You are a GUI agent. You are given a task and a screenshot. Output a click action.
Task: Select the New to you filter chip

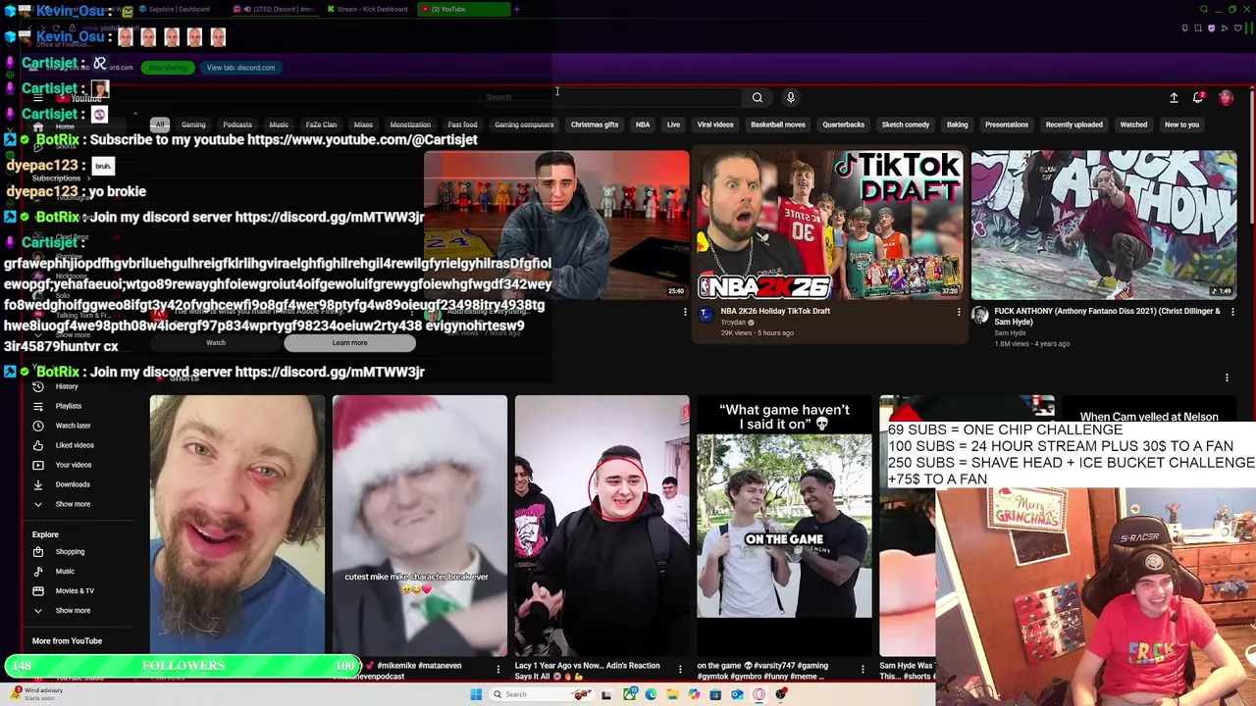[1181, 125]
